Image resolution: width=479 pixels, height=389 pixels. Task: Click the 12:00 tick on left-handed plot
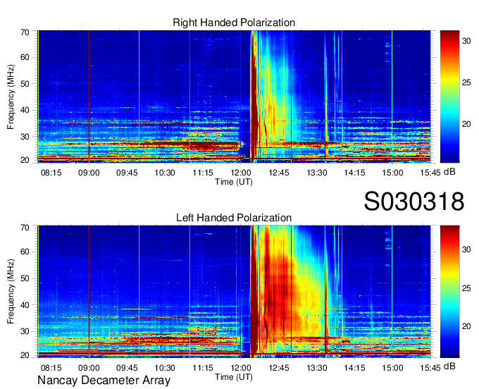[241, 368]
